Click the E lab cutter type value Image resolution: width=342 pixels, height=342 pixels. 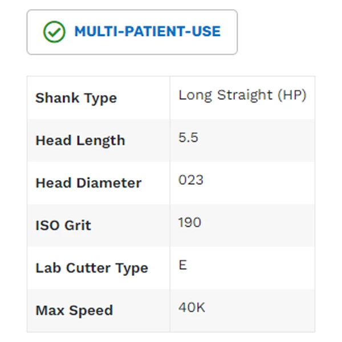pyautogui.click(x=182, y=265)
